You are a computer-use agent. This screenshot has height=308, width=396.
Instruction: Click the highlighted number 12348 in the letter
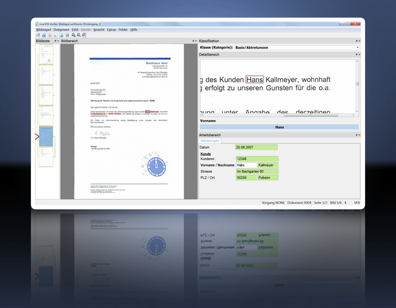(152, 101)
